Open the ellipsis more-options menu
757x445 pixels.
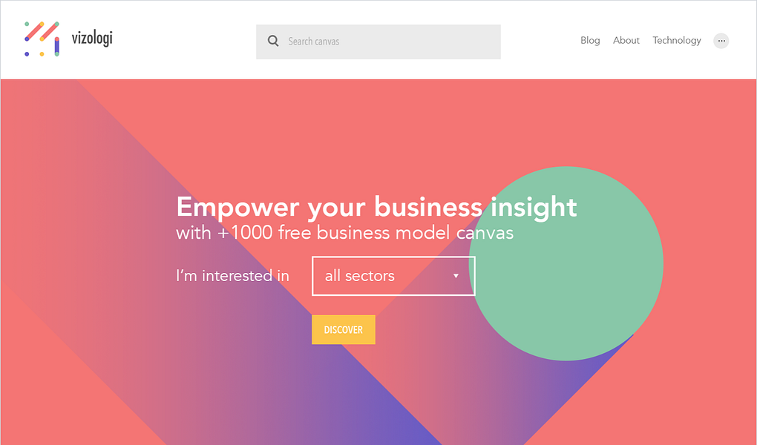721,41
